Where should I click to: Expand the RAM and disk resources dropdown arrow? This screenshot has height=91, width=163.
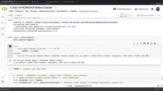click(x=132, y=15)
